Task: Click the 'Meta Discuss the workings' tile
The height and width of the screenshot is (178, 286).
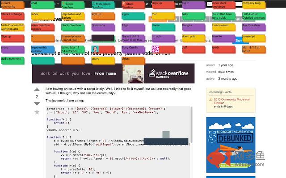Action: 13,27
